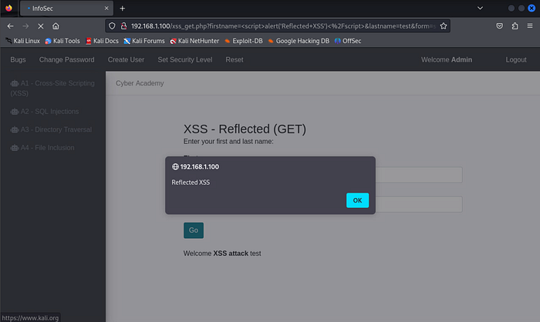
Task: Click Welcome XSS attack test text
Action: (222, 253)
